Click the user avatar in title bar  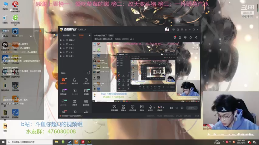(x=167, y=29)
